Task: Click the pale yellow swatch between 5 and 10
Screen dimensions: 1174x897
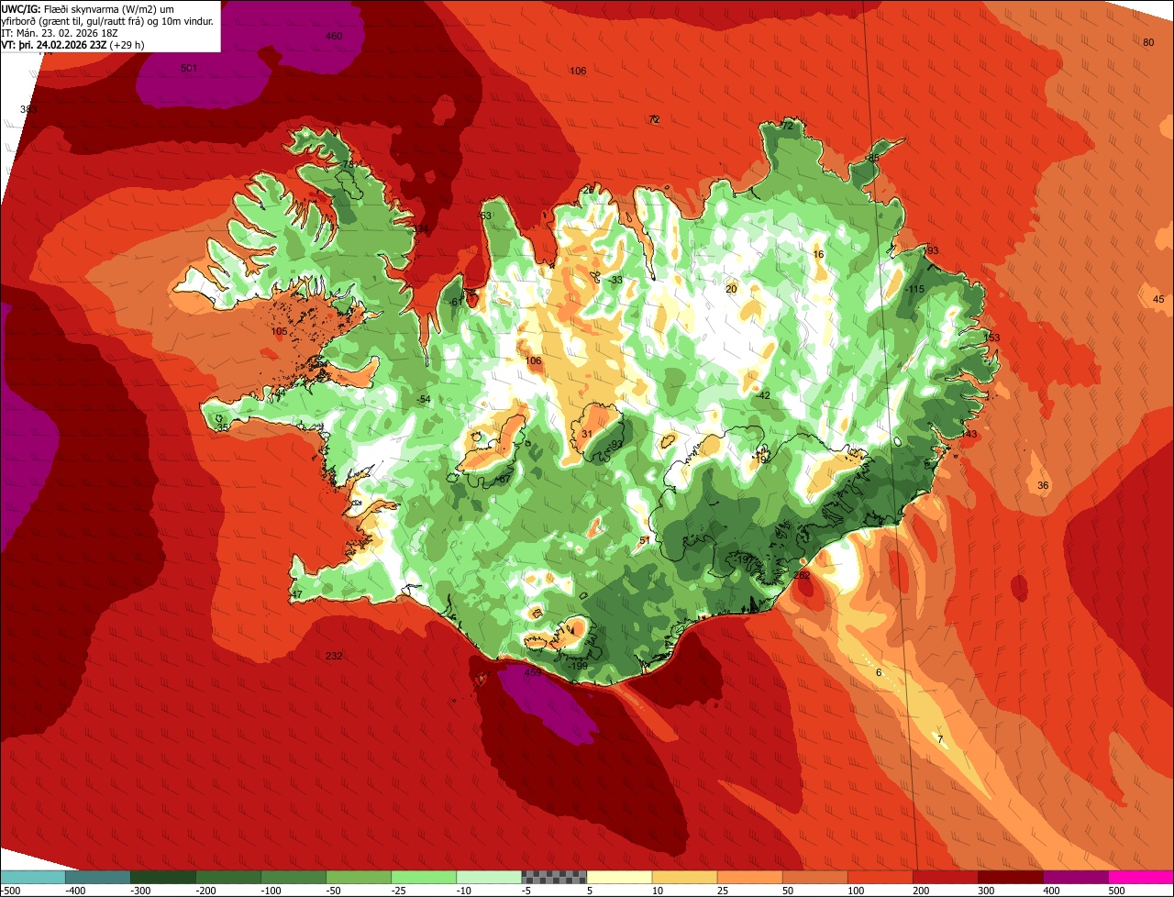Action: 618,877
